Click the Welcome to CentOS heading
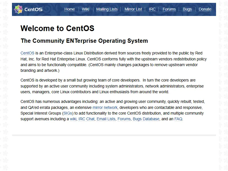The height and width of the screenshot is (171, 228). (x=57, y=28)
